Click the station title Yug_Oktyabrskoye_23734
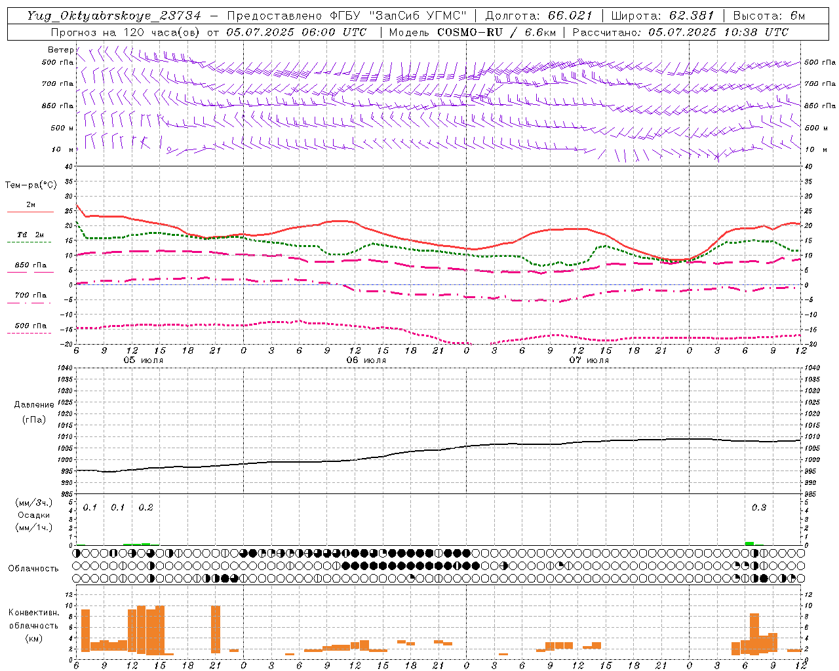839x671 pixels. point(114,16)
